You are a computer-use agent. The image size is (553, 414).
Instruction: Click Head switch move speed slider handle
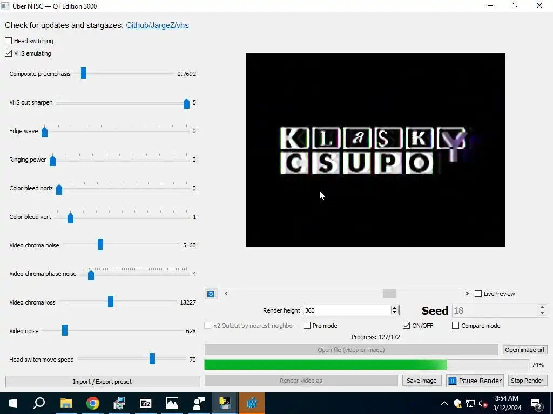point(152,358)
